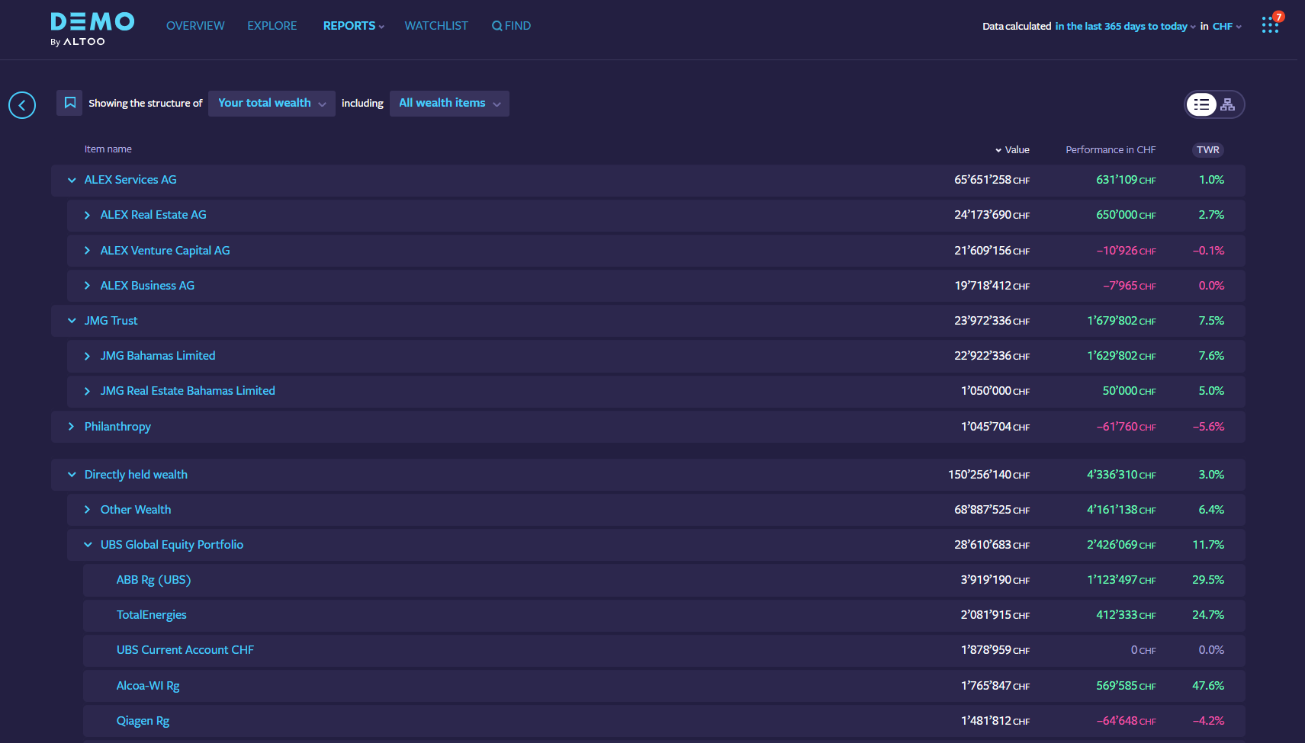1305x743 pixels.
Task: Open the Your total wealth dropdown
Action: [272, 103]
